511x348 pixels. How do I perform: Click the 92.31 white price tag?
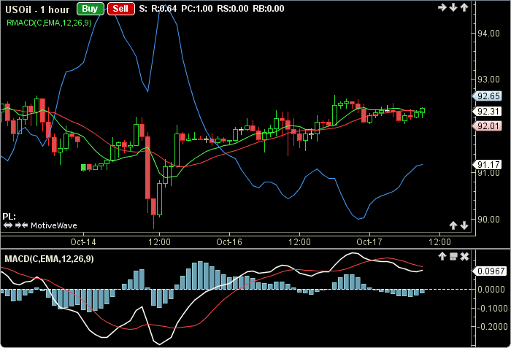[x=488, y=112]
